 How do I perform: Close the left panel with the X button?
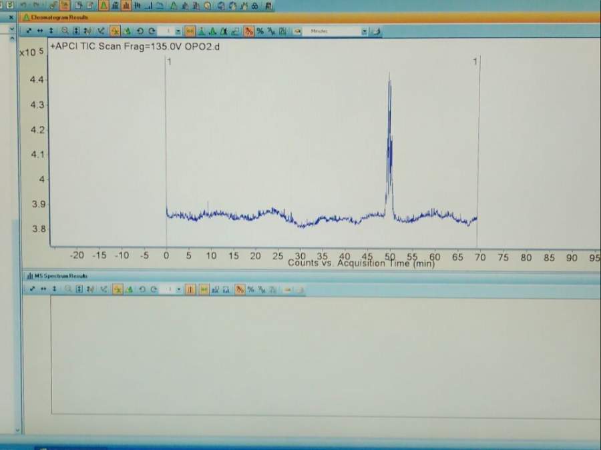click(11, 17)
